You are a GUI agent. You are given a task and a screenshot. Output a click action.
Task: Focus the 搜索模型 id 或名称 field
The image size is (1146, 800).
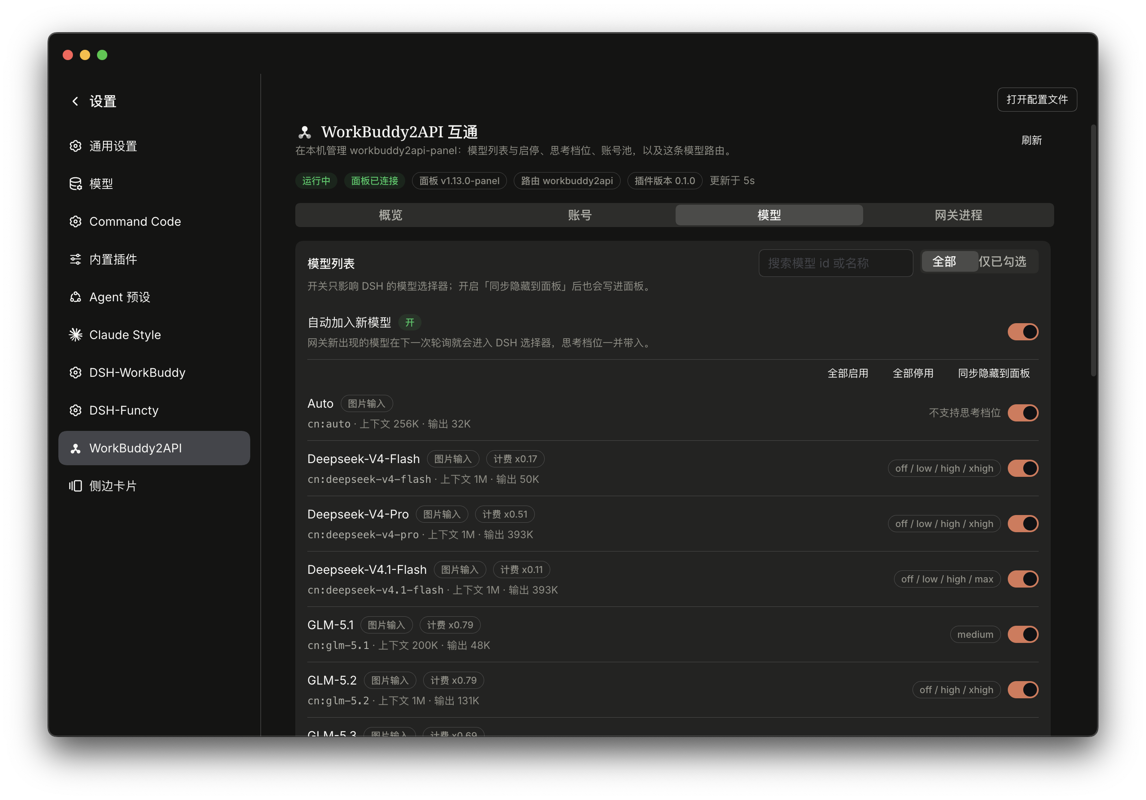point(836,263)
